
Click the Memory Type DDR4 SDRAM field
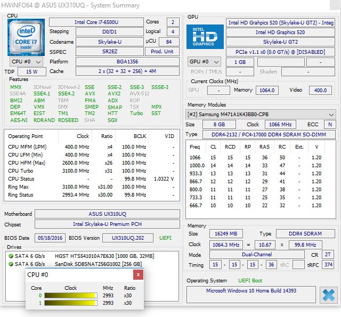(x=305, y=233)
